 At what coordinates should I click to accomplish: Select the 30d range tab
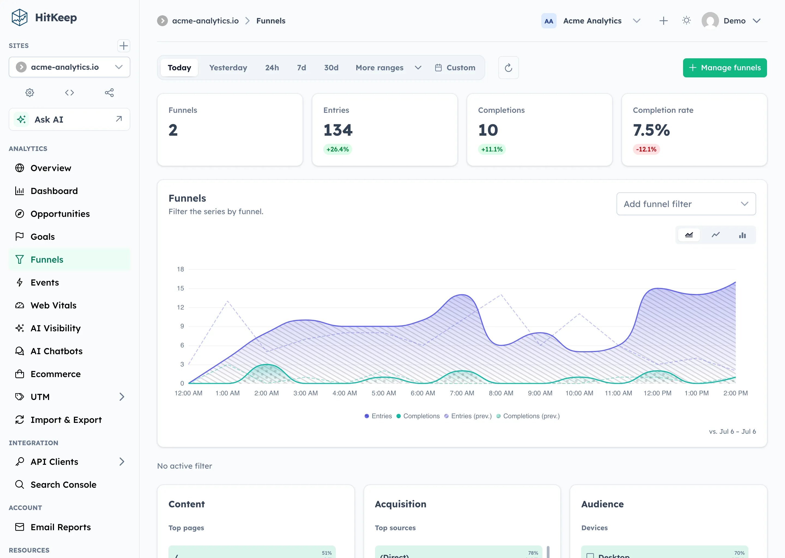[331, 68]
